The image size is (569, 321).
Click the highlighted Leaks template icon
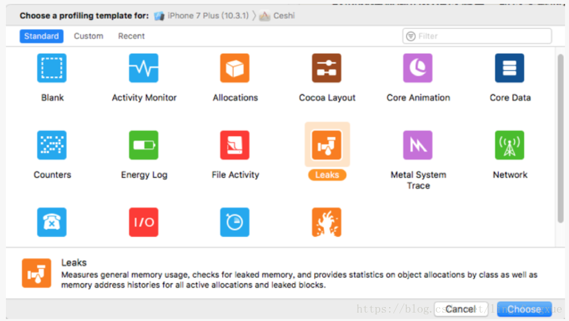[327, 145]
